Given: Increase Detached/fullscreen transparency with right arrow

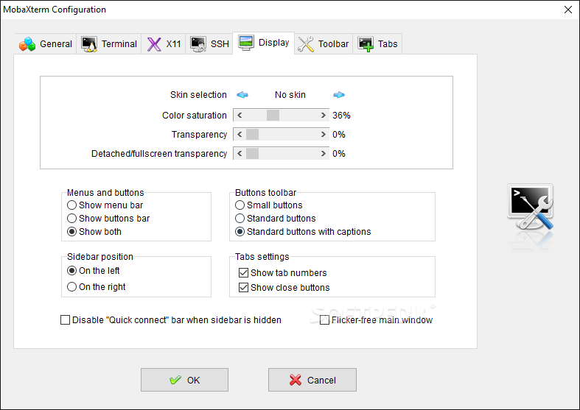Looking at the screenshot, I should coord(324,154).
